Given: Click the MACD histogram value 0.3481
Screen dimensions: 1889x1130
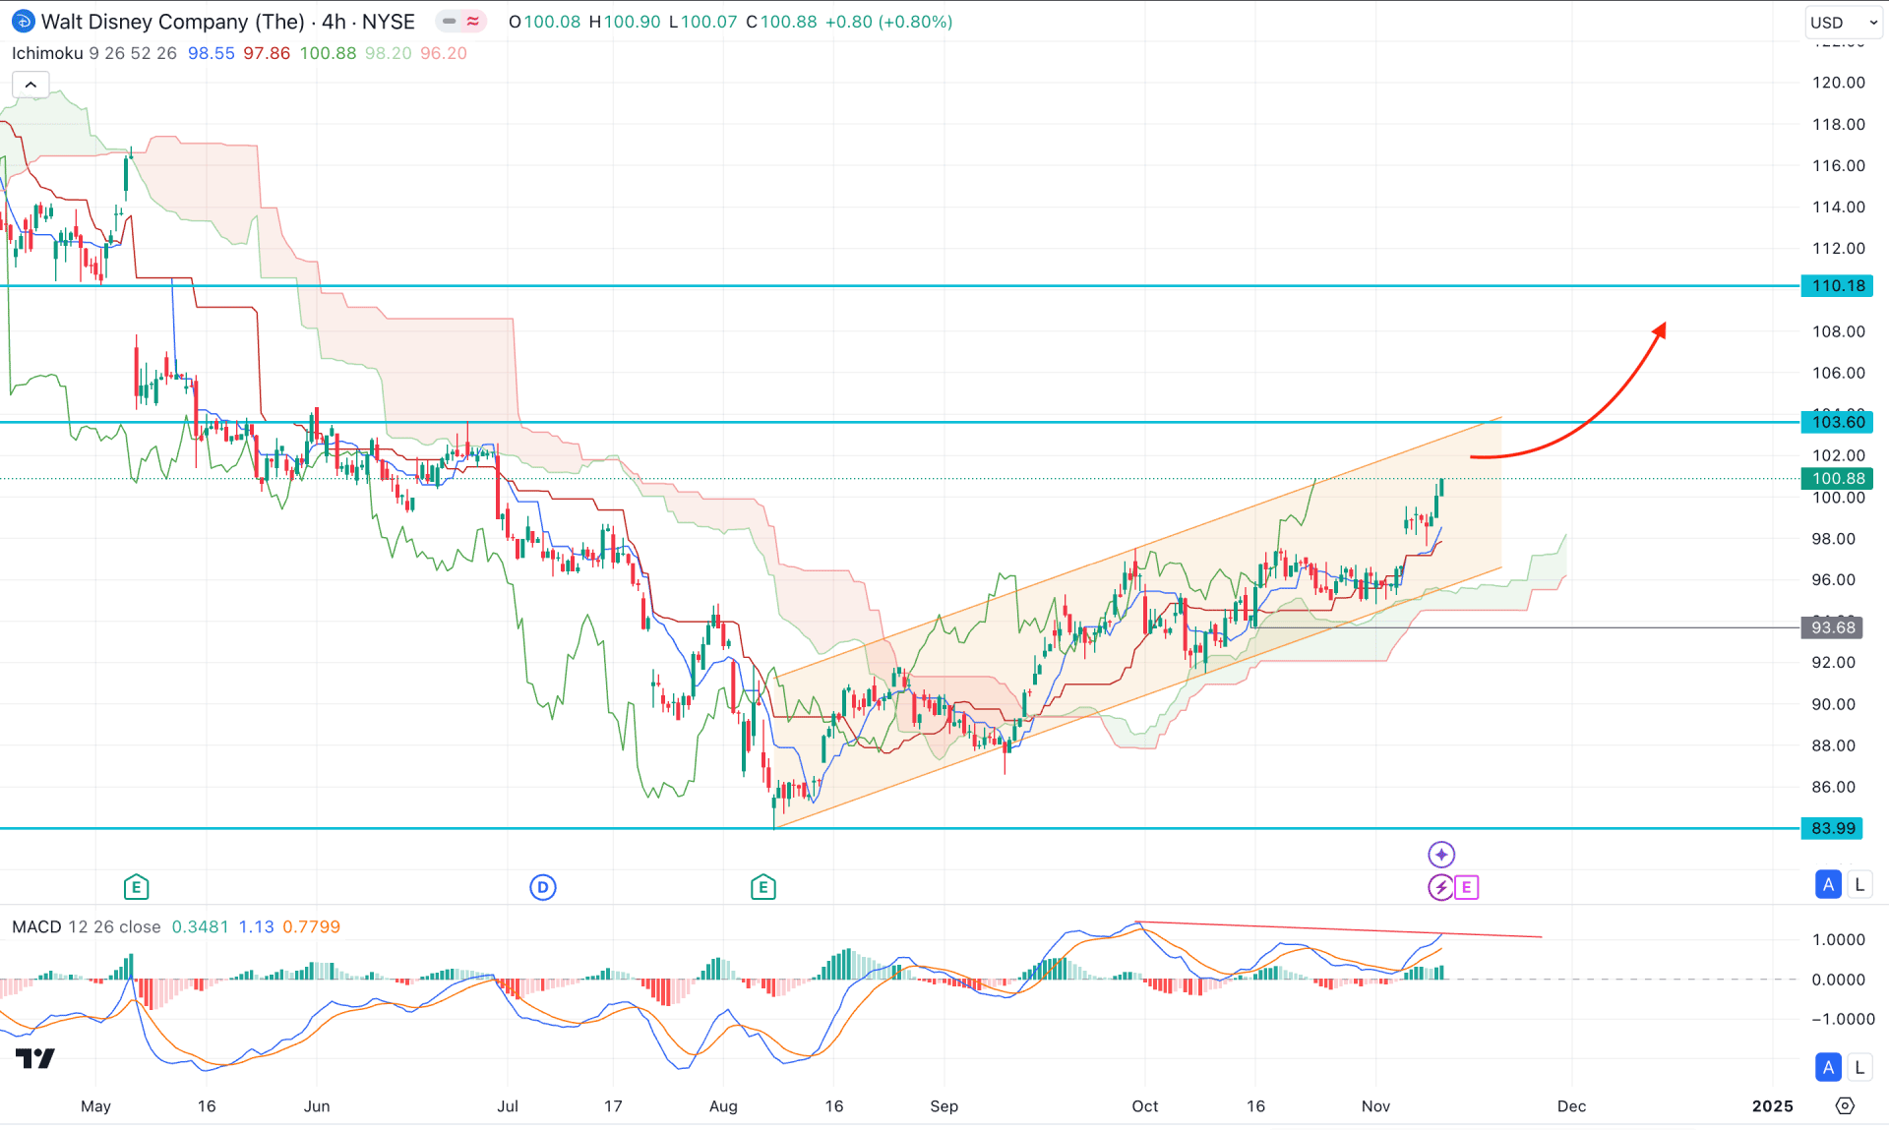Looking at the screenshot, I should tap(200, 926).
